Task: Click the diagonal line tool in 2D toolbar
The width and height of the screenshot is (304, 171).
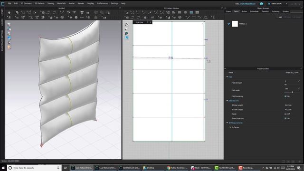Action: [x=188, y=18]
